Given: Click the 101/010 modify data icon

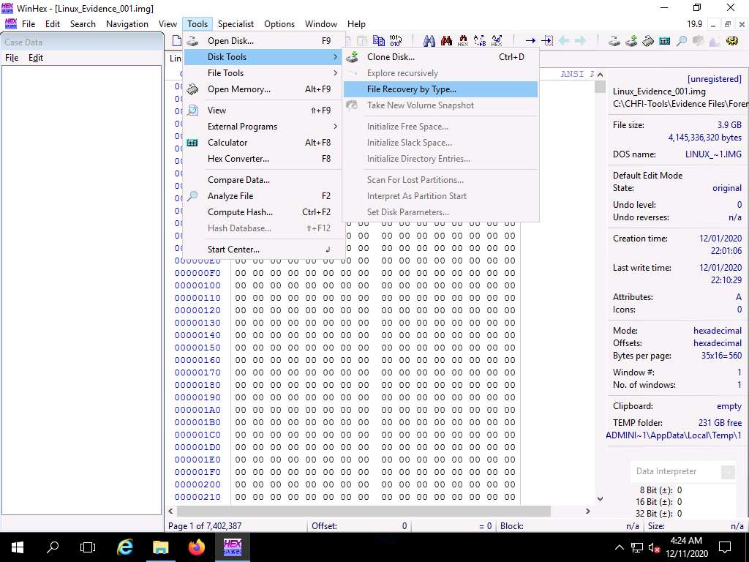Looking at the screenshot, I should tap(396, 41).
